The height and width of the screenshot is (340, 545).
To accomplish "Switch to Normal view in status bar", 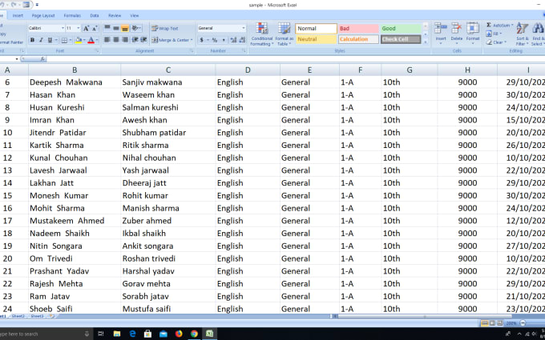I will pyautogui.click(x=485, y=323).
